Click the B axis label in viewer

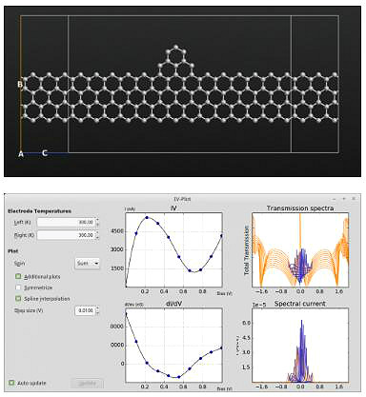click(20, 85)
